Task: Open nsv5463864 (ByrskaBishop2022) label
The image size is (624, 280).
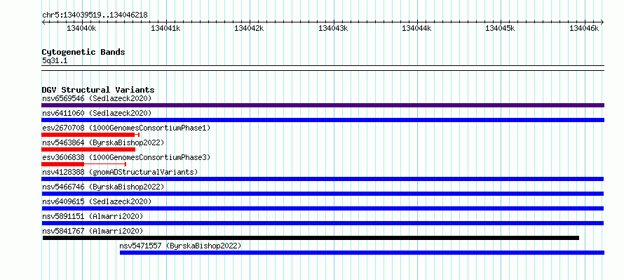Action: pyautogui.click(x=103, y=142)
